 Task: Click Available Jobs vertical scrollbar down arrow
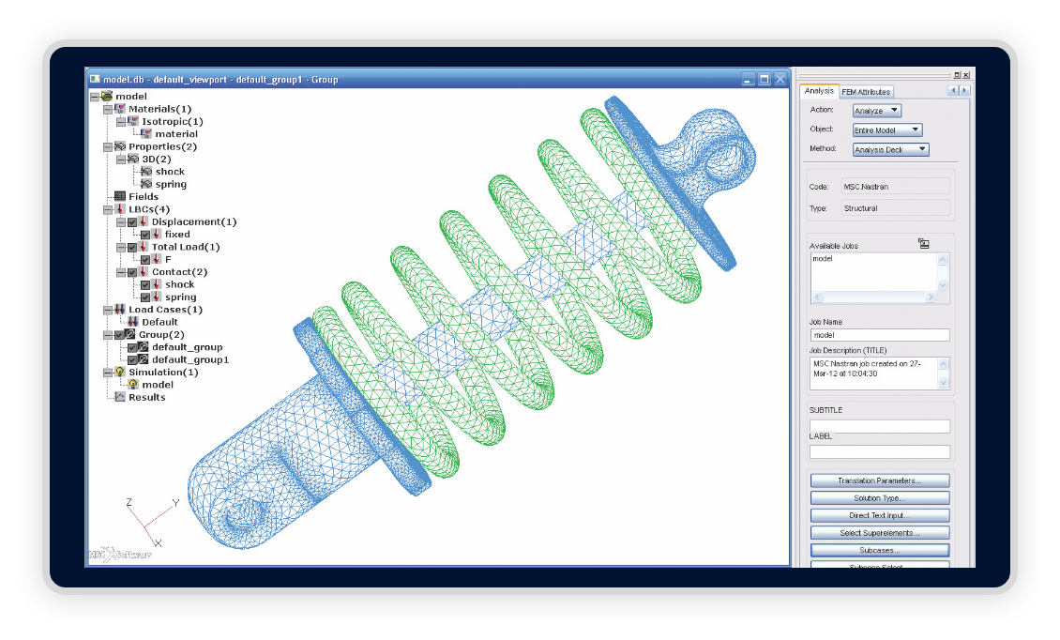point(943,285)
